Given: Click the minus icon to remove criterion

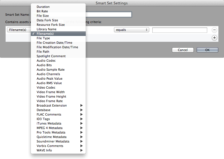Looking at the screenshot, I should click(214, 30).
